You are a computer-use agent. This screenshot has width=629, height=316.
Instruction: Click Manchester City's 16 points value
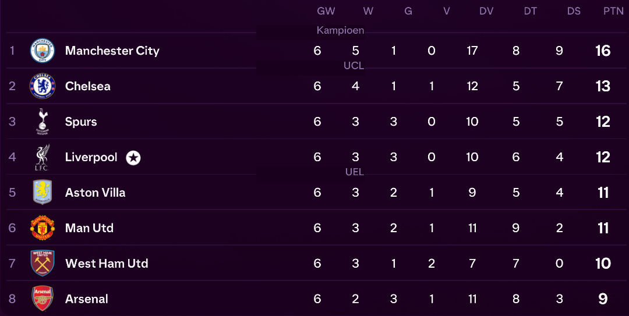603,51
